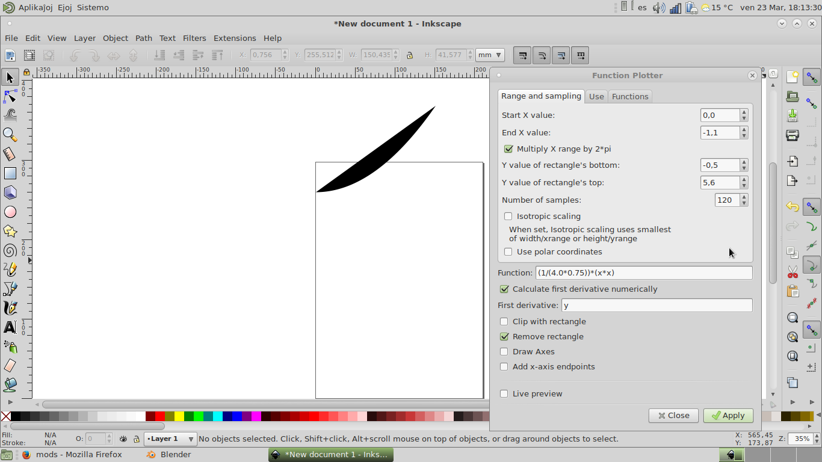Select the Tweak tool
Image resolution: width=822 pixels, height=462 pixels.
[10, 115]
